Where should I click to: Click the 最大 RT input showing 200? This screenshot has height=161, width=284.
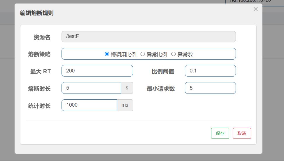[97, 71]
